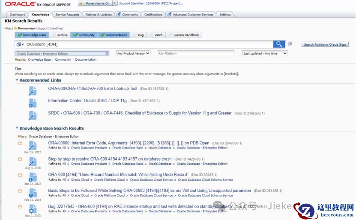
Task: Toggle the System Handbook source filter
Action: (184, 35)
